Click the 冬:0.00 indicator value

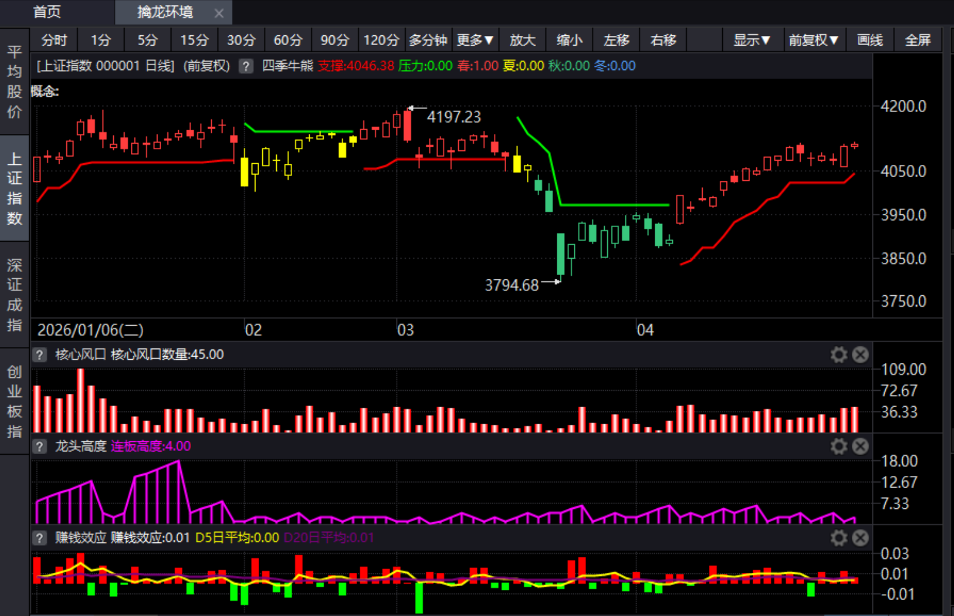pyautogui.click(x=615, y=66)
